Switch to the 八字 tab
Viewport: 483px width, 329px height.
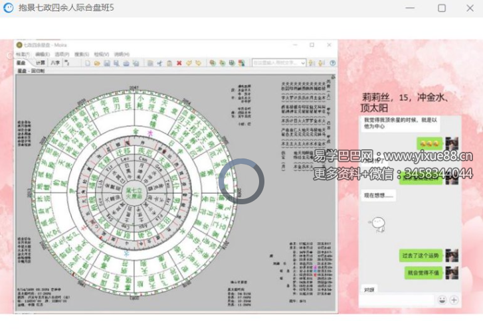click(55, 63)
